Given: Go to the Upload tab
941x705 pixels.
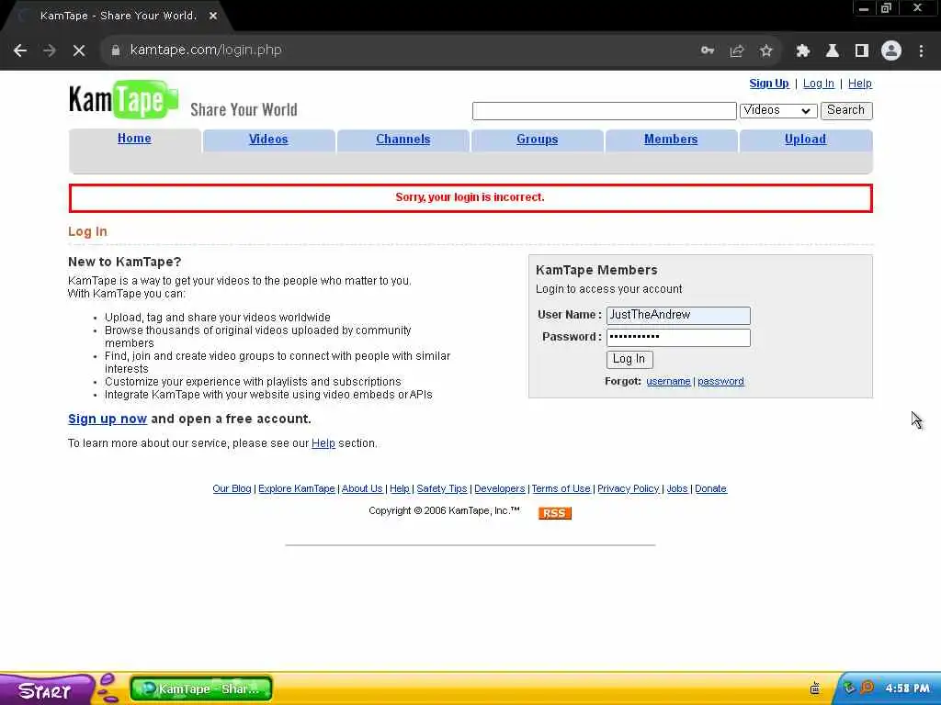Looking at the screenshot, I should [805, 140].
